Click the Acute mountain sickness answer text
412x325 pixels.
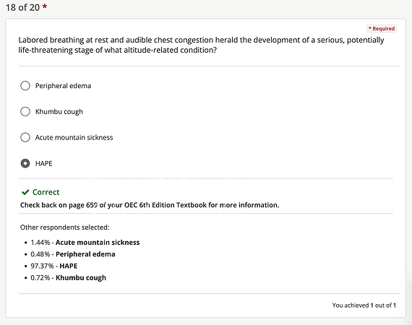[74, 137]
